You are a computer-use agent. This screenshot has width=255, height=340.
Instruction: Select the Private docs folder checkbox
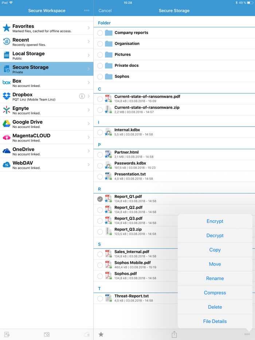(100, 66)
